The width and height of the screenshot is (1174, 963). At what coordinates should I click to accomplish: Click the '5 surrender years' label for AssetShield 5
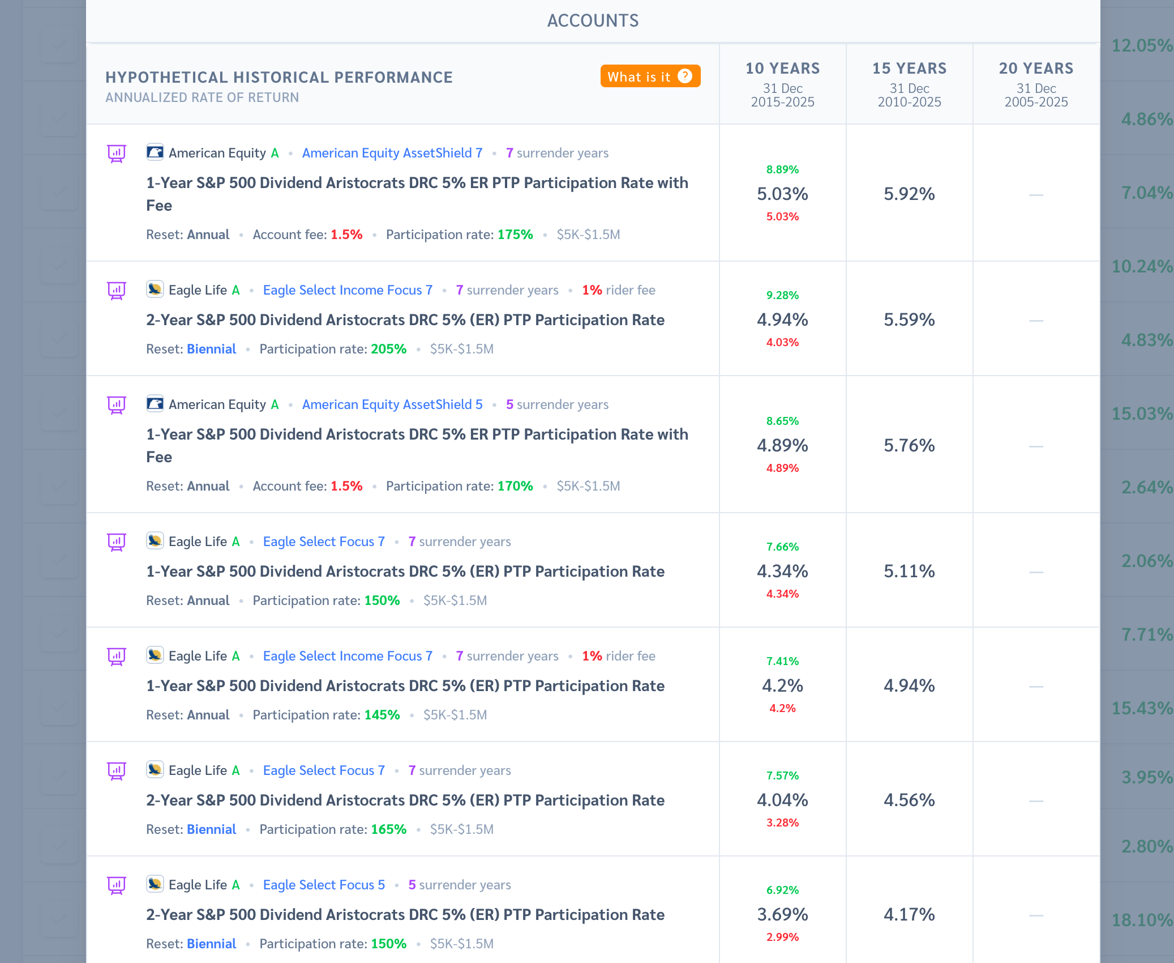tap(557, 404)
